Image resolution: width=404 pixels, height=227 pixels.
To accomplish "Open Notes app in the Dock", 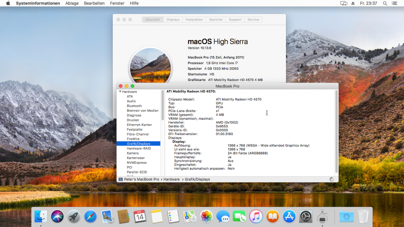I will [157, 217].
